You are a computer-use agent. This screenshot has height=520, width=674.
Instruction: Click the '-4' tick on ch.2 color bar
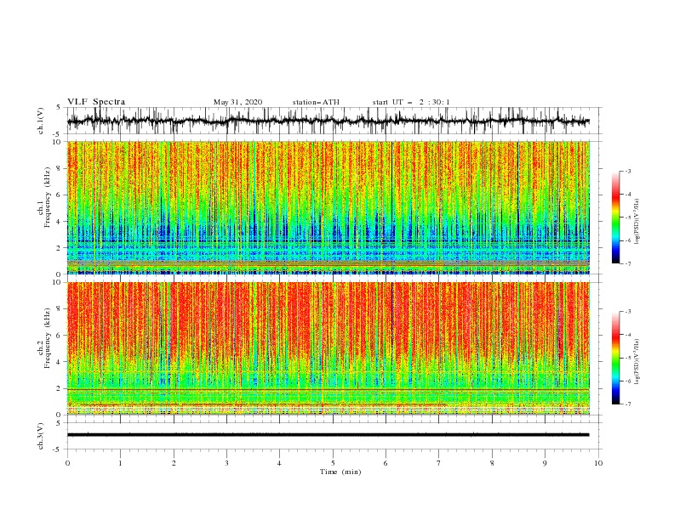[x=627, y=335]
